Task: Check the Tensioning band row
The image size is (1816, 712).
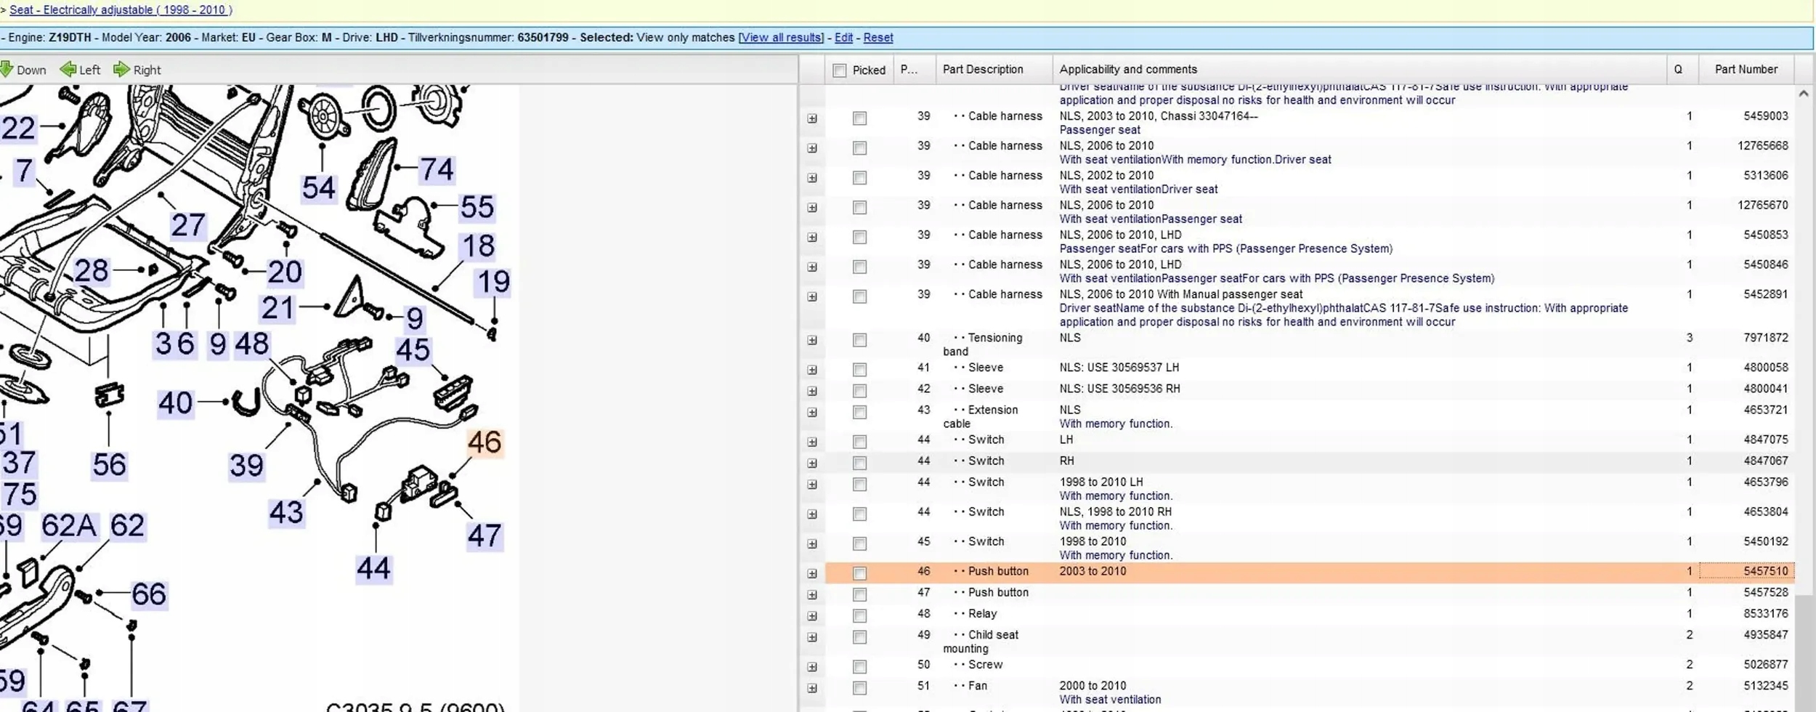Action: (859, 340)
